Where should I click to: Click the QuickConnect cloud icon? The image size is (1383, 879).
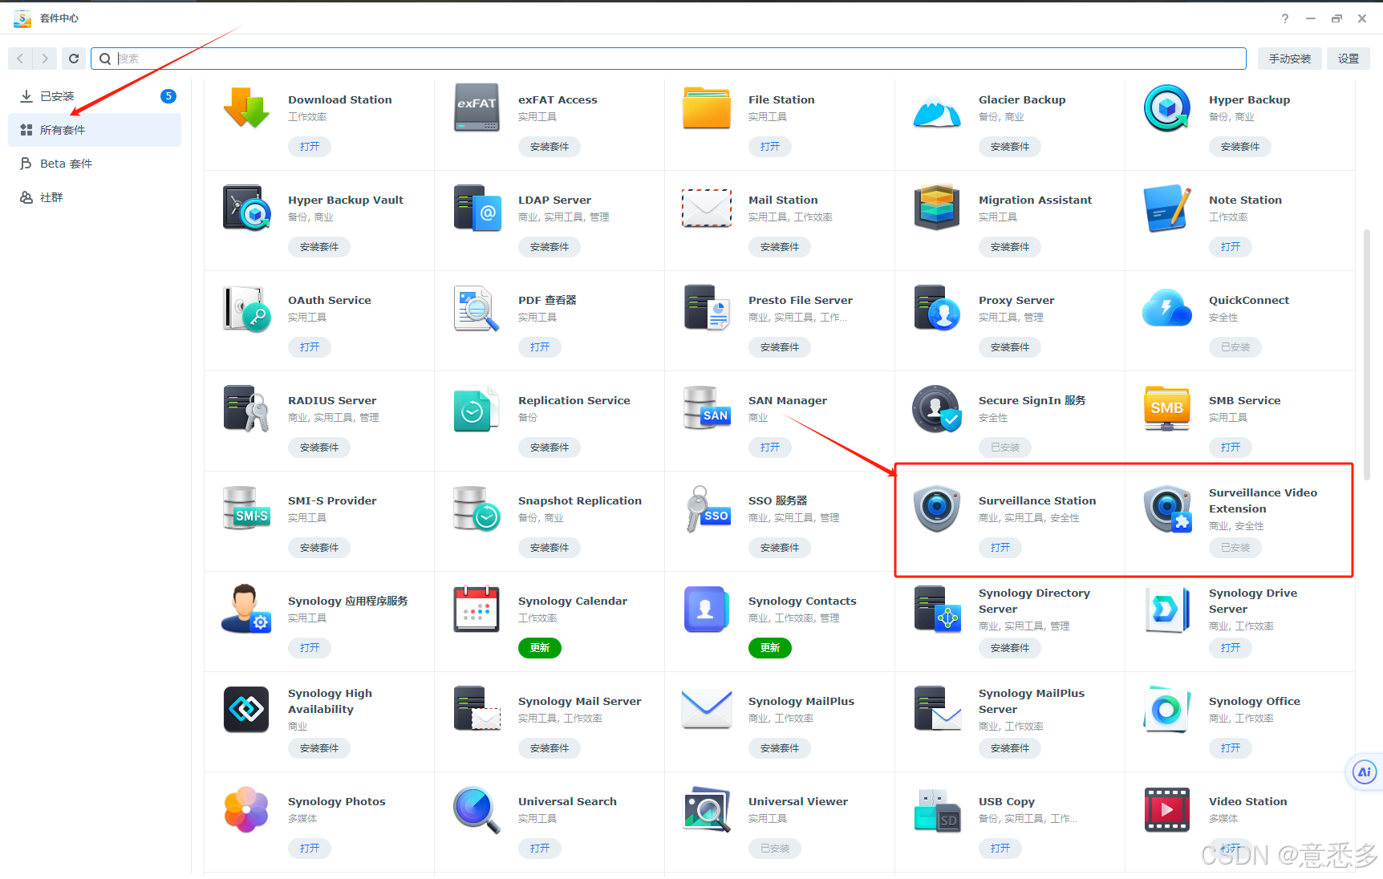1167,308
